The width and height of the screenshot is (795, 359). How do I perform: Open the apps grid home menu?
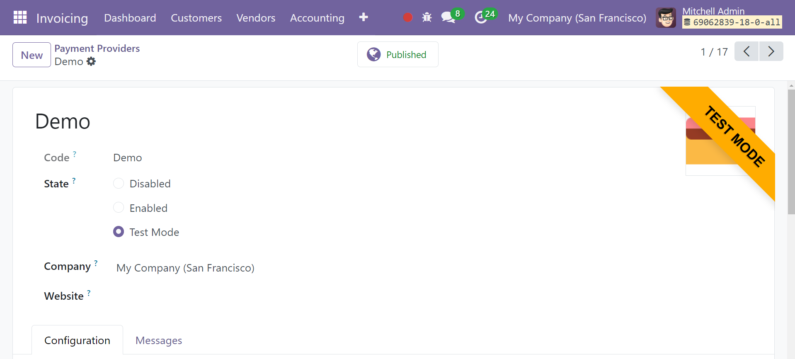20,17
